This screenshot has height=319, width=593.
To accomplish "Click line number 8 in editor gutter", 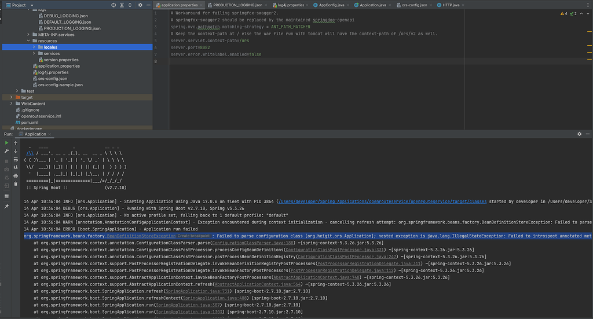I will (155, 61).
